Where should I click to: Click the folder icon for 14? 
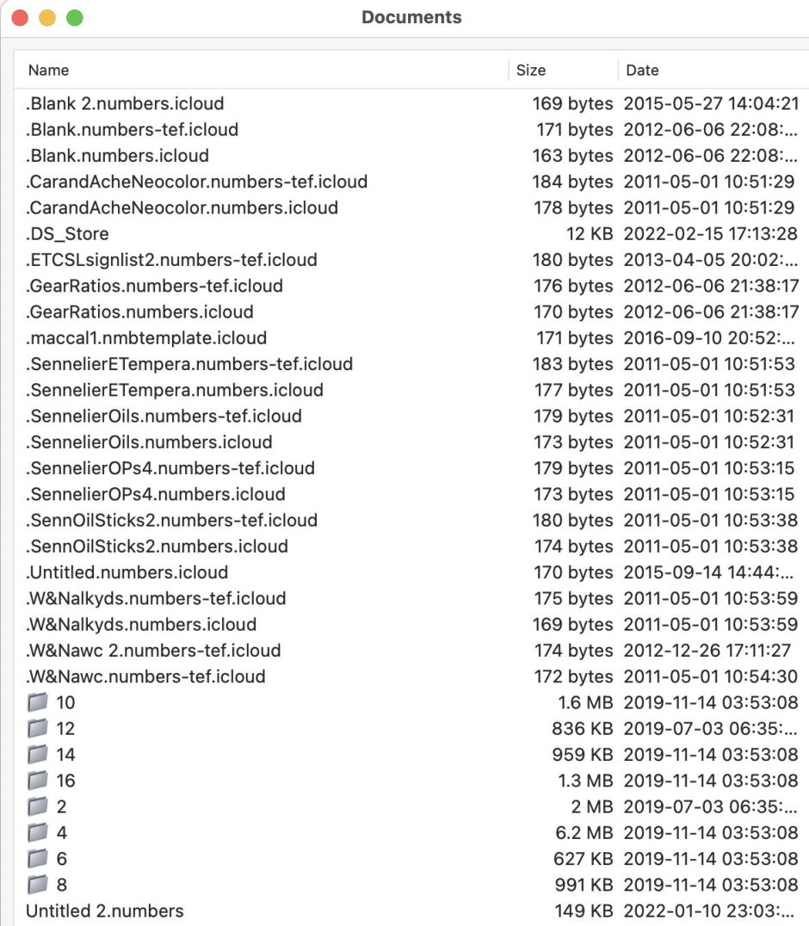pyautogui.click(x=37, y=755)
